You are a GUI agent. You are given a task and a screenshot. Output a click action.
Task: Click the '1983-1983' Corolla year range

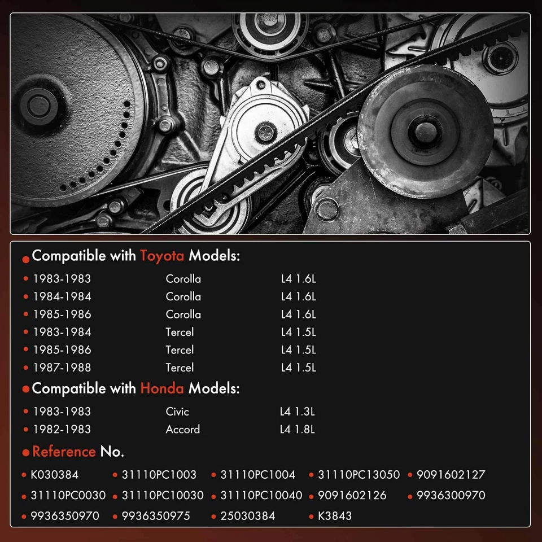coord(62,279)
